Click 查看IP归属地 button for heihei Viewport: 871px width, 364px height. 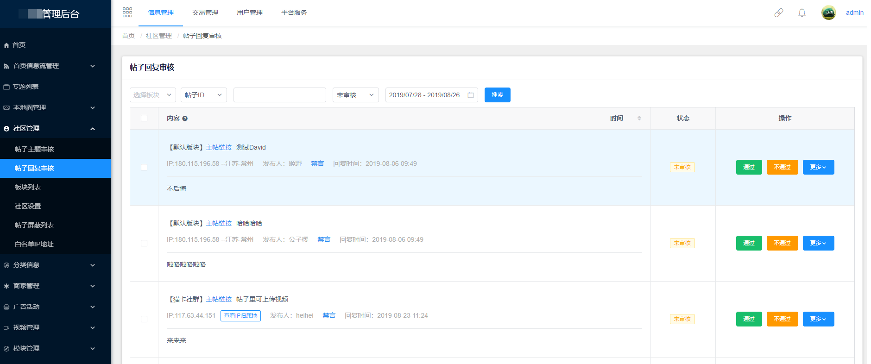tap(240, 316)
